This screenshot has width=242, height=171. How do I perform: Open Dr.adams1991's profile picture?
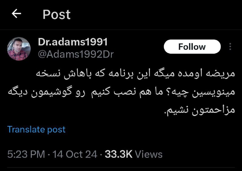[x=19, y=49]
